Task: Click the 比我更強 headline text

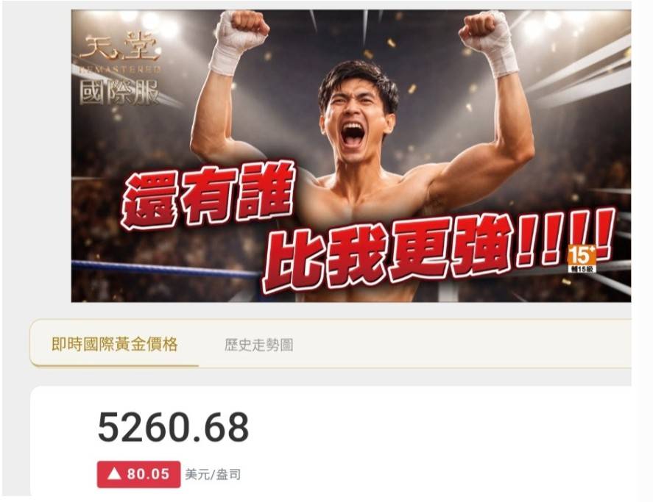Action: pos(387,254)
